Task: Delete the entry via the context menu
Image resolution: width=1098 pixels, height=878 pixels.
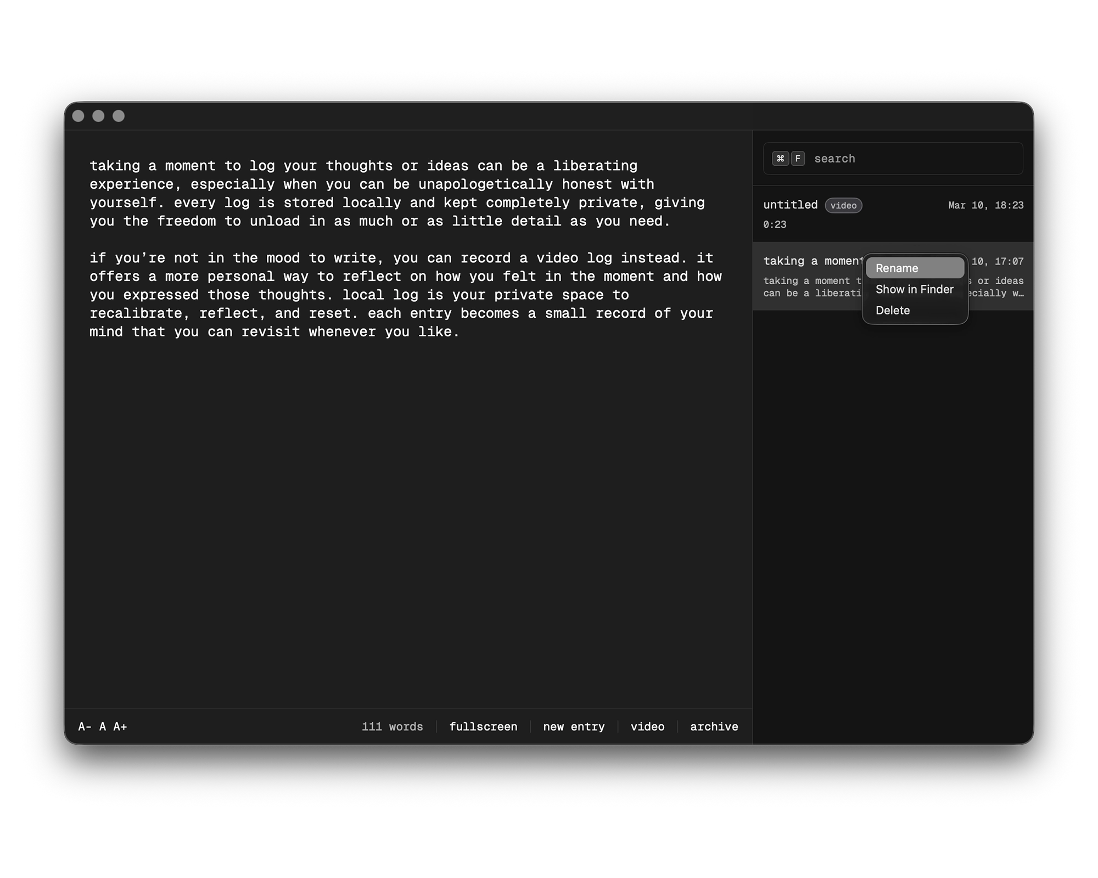Action: (x=893, y=310)
